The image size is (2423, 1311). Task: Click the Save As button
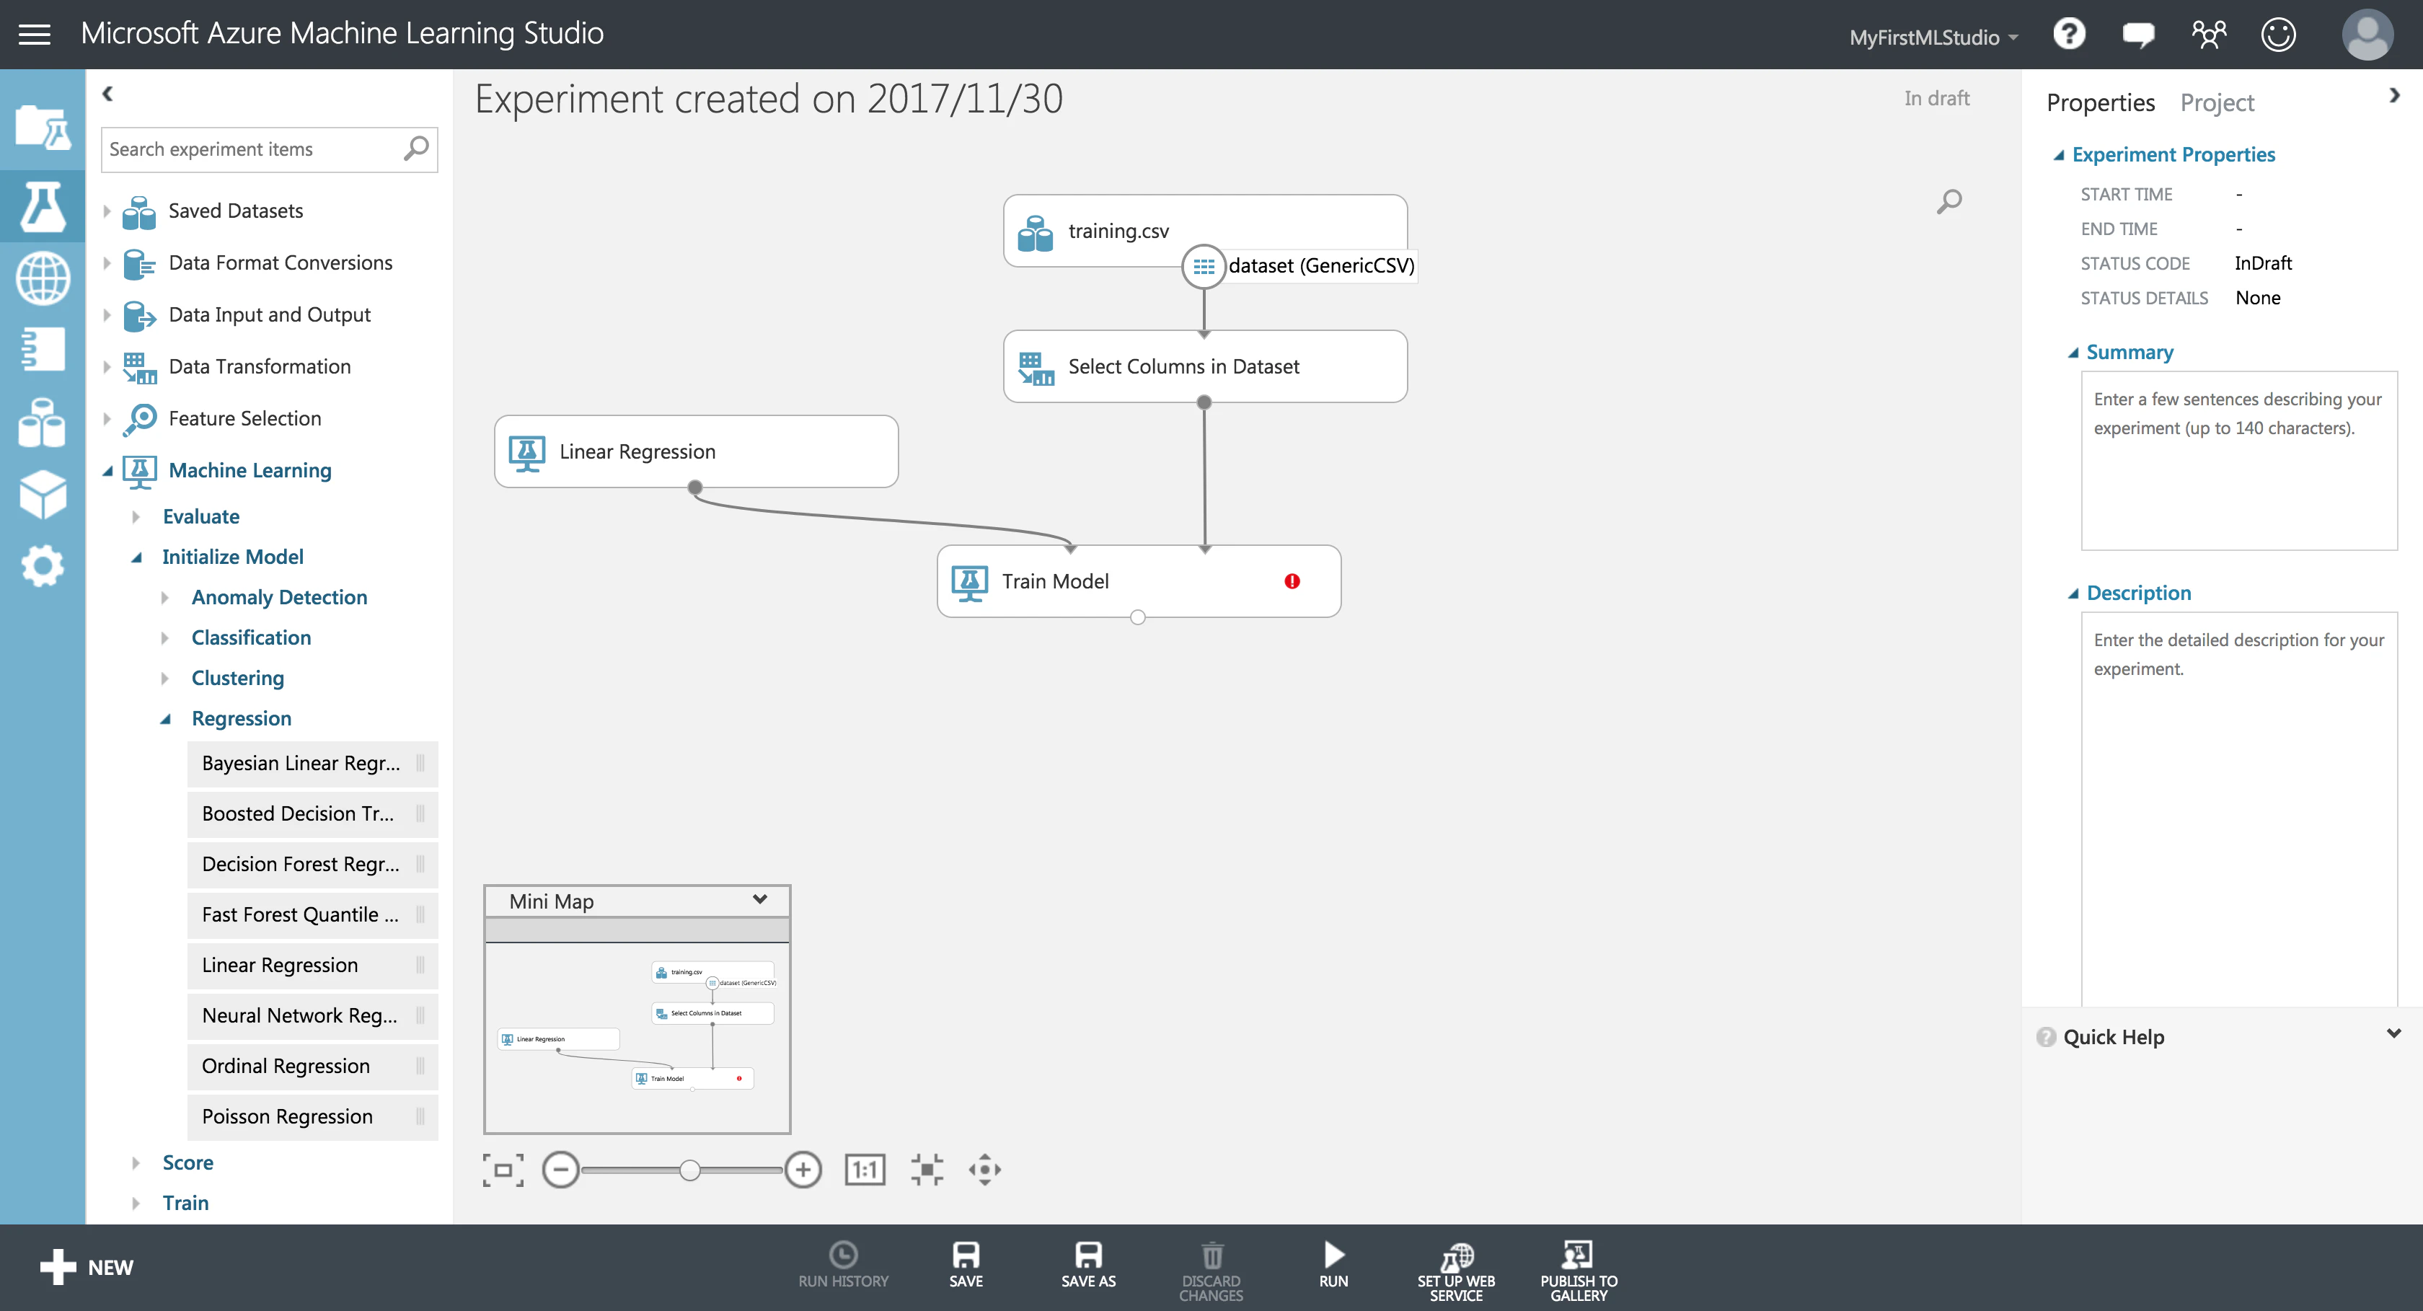(x=1088, y=1265)
